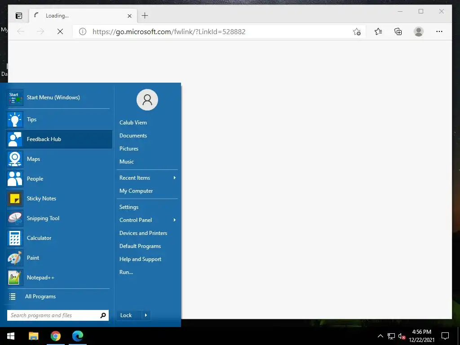Open Start Menu (Windows) shortcut icon
Viewport: 460px width, 345px height.
pyautogui.click(x=15, y=97)
